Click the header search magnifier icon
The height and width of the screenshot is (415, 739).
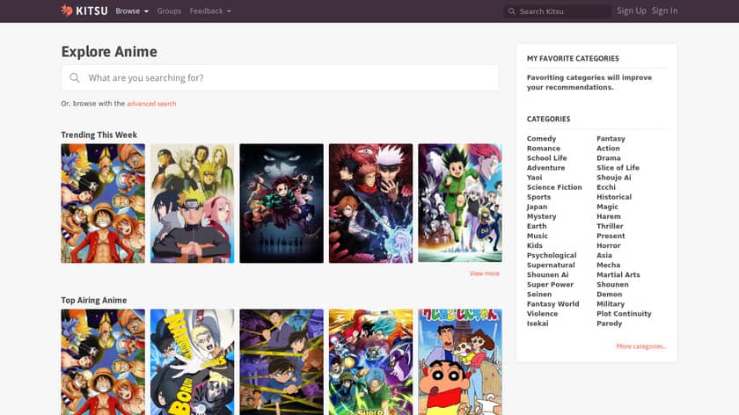pos(511,11)
